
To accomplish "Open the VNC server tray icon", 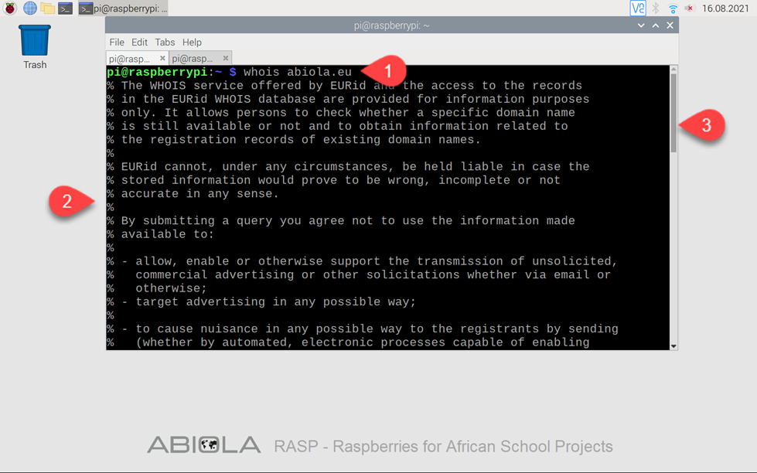I will [638, 9].
